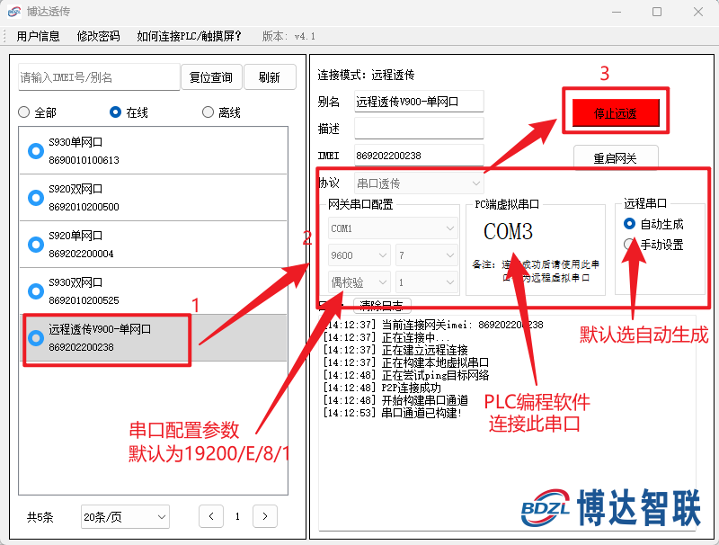Select the 手动设置 radio button
The width and height of the screenshot is (719, 545).
click(x=630, y=244)
